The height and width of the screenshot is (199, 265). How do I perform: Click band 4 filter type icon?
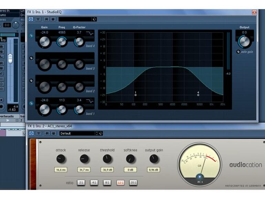pyautogui.click(x=89, y=33)
